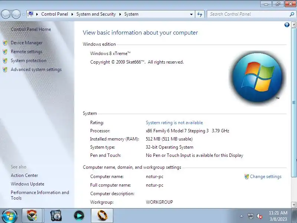297x223 pixels.
Task: Click the notur-pc value beside Full computer name
Action: click(x=154, y=185)
